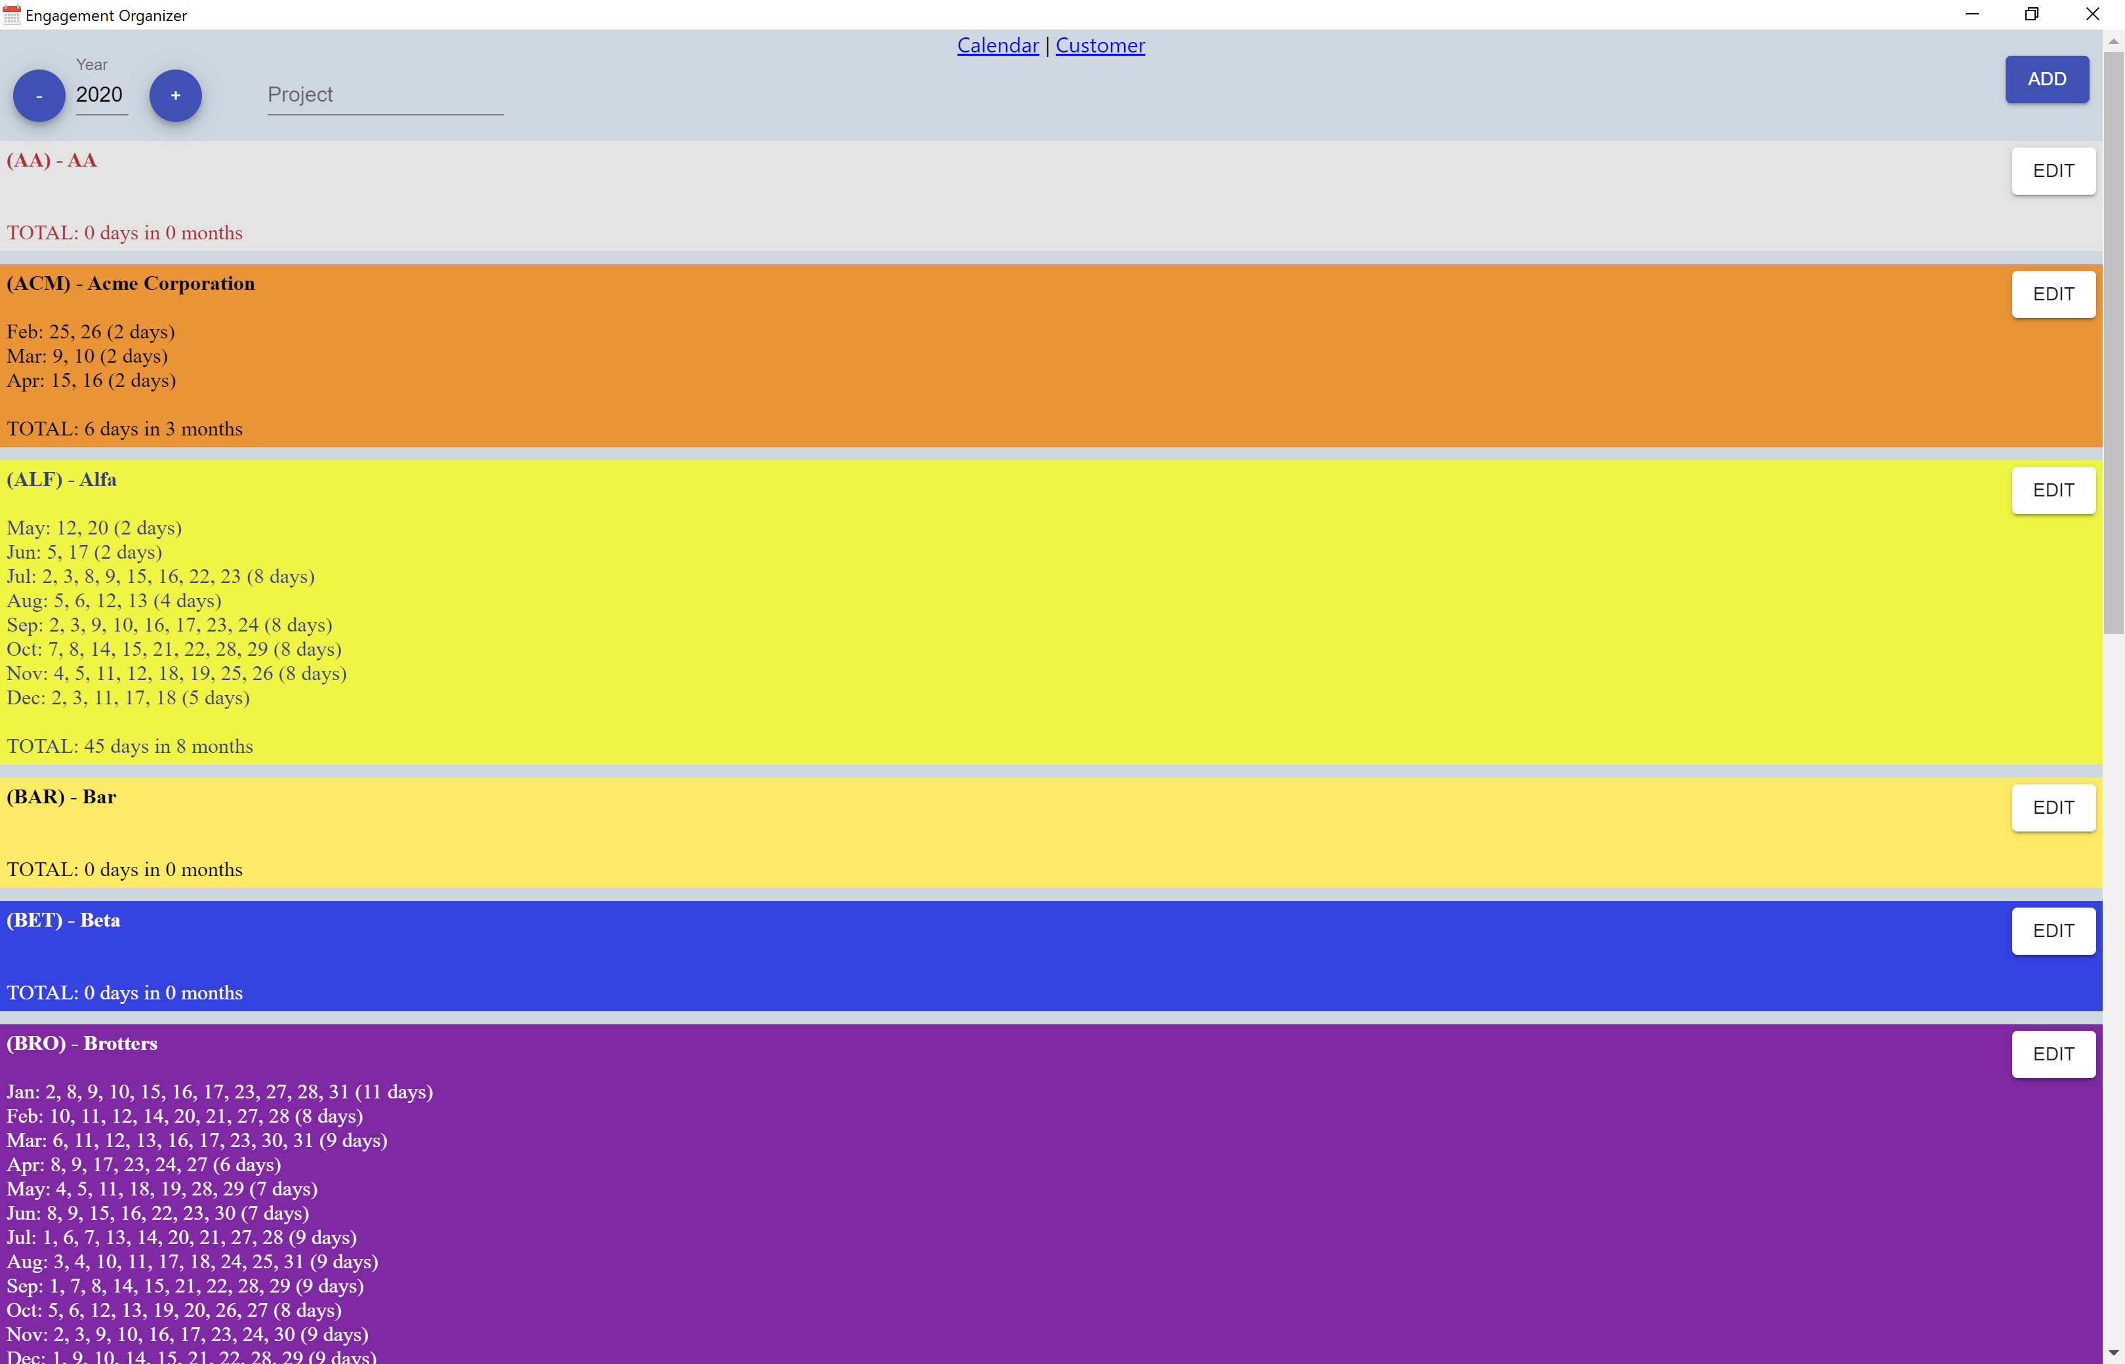Decrease year with minus button
Screen dimensions: 2125x1364
39,96
